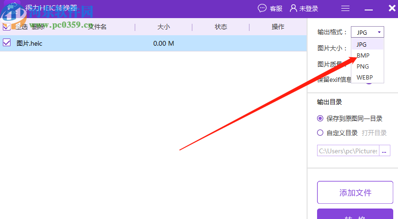Screen dimensions: 398x219
Task: Click the 0.00 M file size cell
Action: [x=163, y=43]
